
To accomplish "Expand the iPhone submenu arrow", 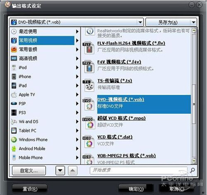I will [77, 77].
